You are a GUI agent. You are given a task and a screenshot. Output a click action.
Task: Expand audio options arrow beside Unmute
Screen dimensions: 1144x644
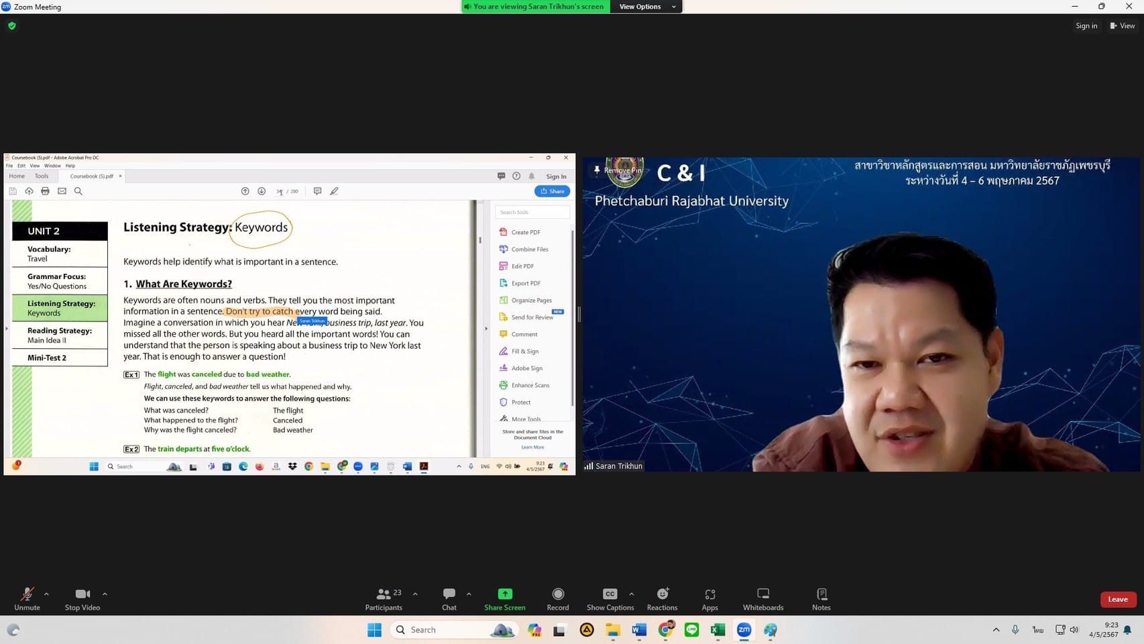46,594
